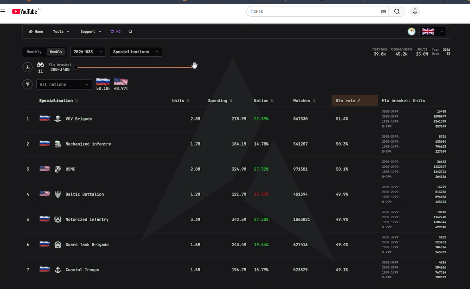Click the download icon beside Elo bracket
The width and height of the screenshot is (470, 289).
[x=28, y=67]
